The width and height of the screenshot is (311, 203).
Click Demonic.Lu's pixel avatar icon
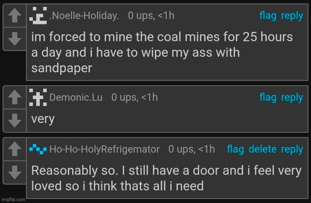click(x=39, y=97)
